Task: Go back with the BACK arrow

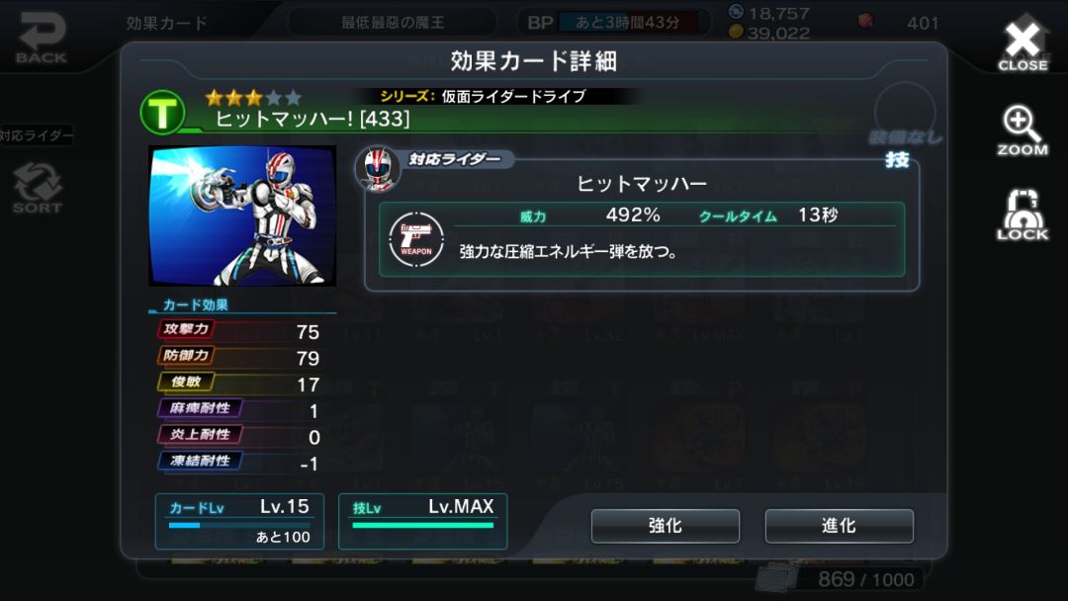Action: pos(41,39)
